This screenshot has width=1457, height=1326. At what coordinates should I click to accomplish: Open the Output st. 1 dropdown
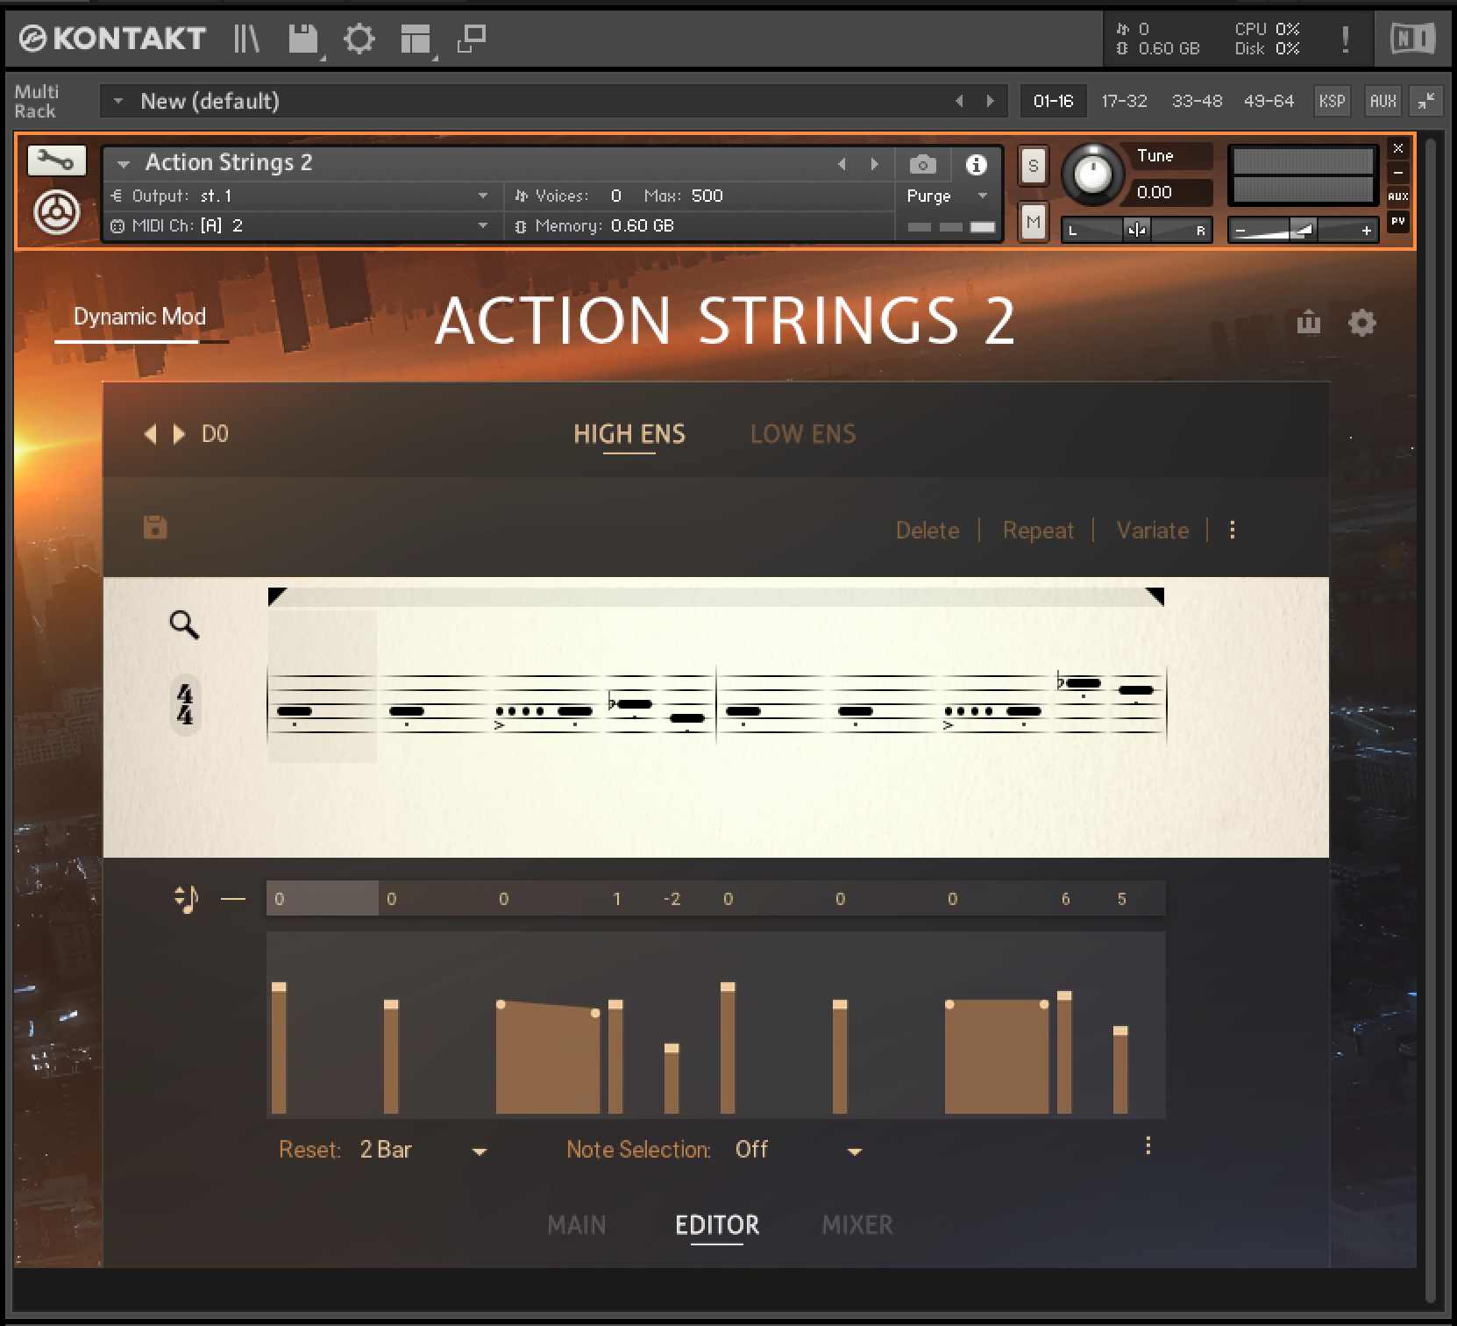pyautogui.click(x=482, y=196)
